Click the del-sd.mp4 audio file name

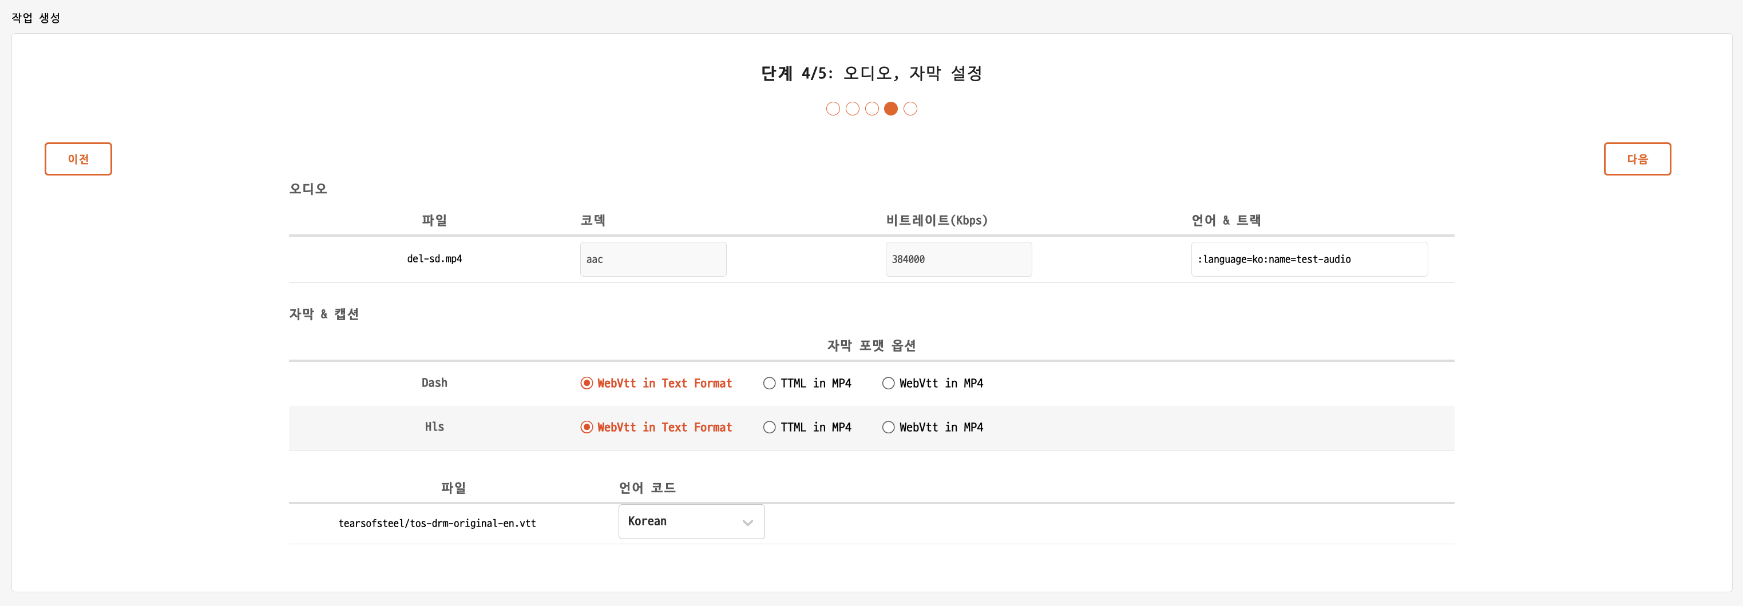[x=434, y=259]
